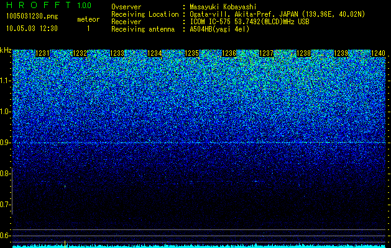Click the Receiving antenna label

pyautogui.click(x=143, y=29)
